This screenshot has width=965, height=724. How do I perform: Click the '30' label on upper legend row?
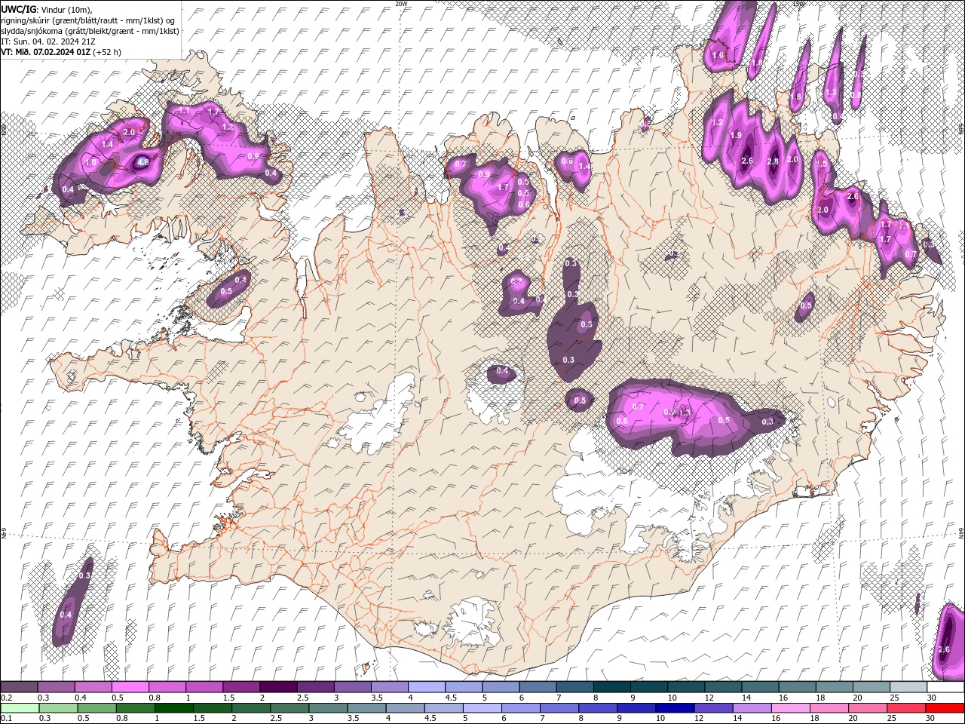click(933, 698)
